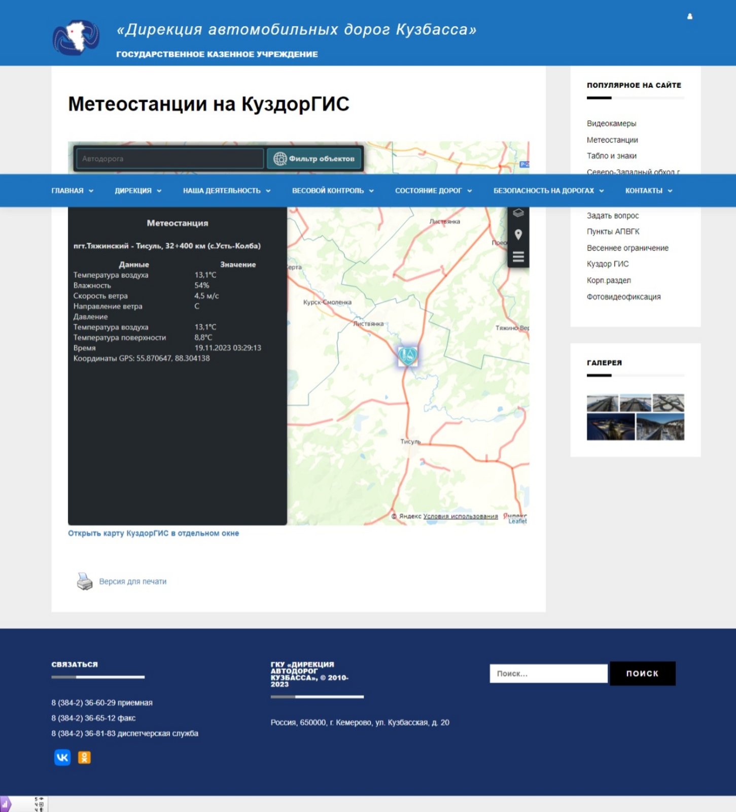Click the Скорость ветра row
The width and height of the screenshot is (736, 812).
(x=146, y=296)
